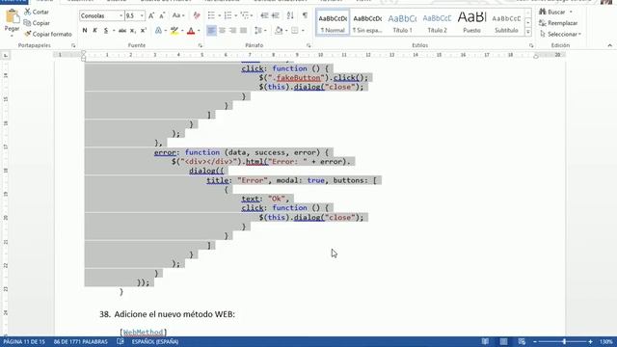Collapse the ribbon with chevron

click(x=609, y=45)
